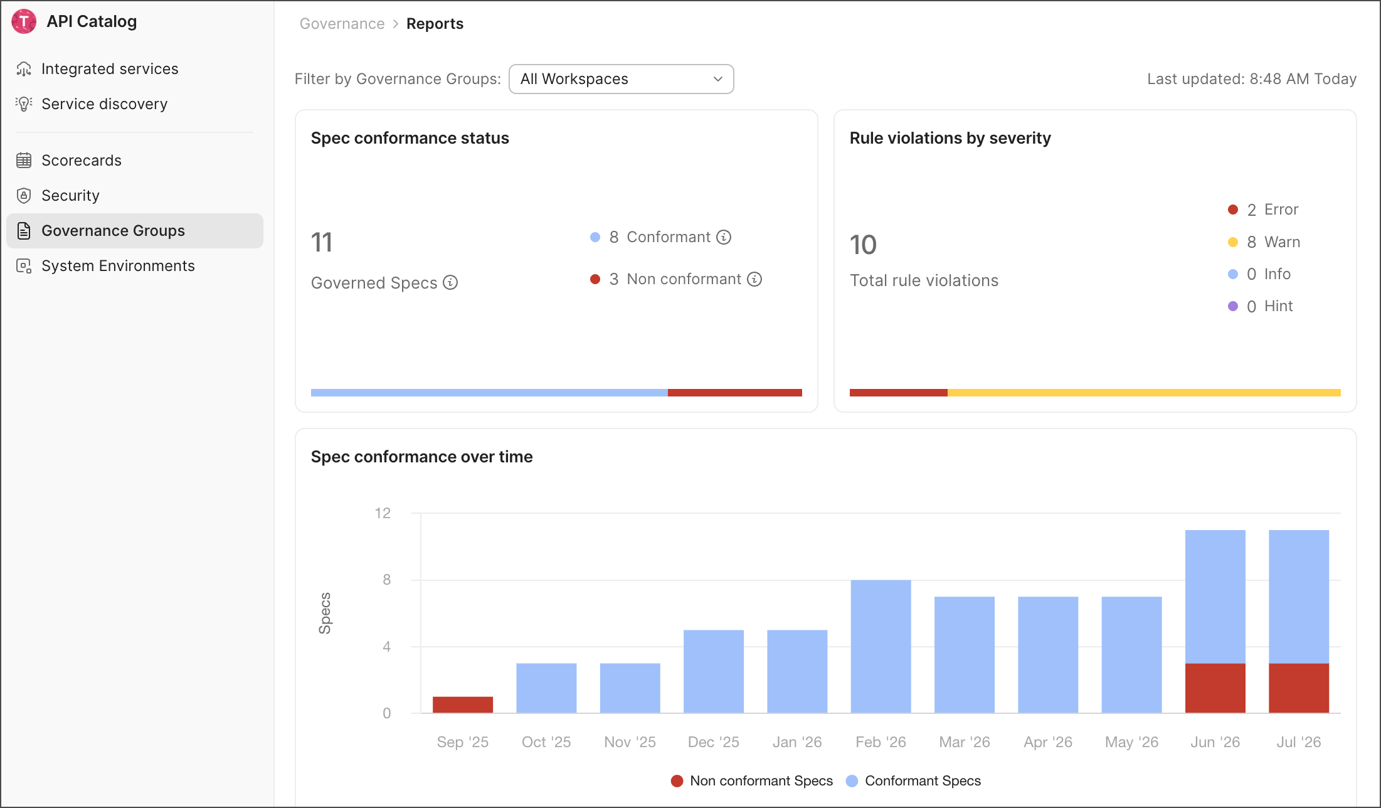Click the Jun '26 blue conformant bar segment
Viewport: 1381px width, 808px height.
1215,597
